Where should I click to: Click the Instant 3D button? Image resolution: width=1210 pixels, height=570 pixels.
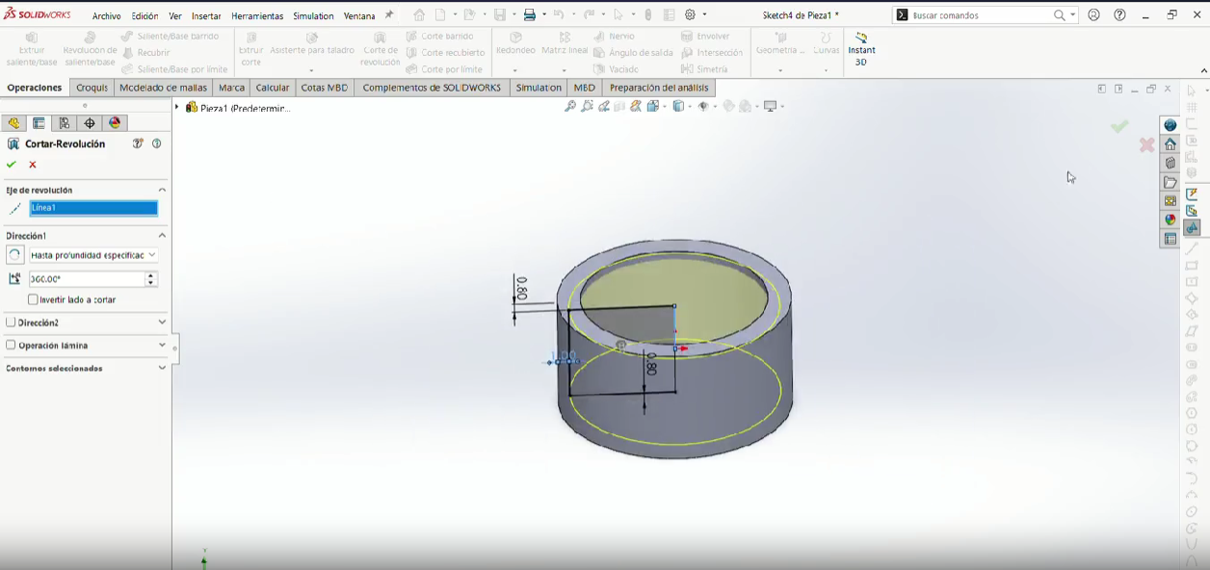[861, 50]
